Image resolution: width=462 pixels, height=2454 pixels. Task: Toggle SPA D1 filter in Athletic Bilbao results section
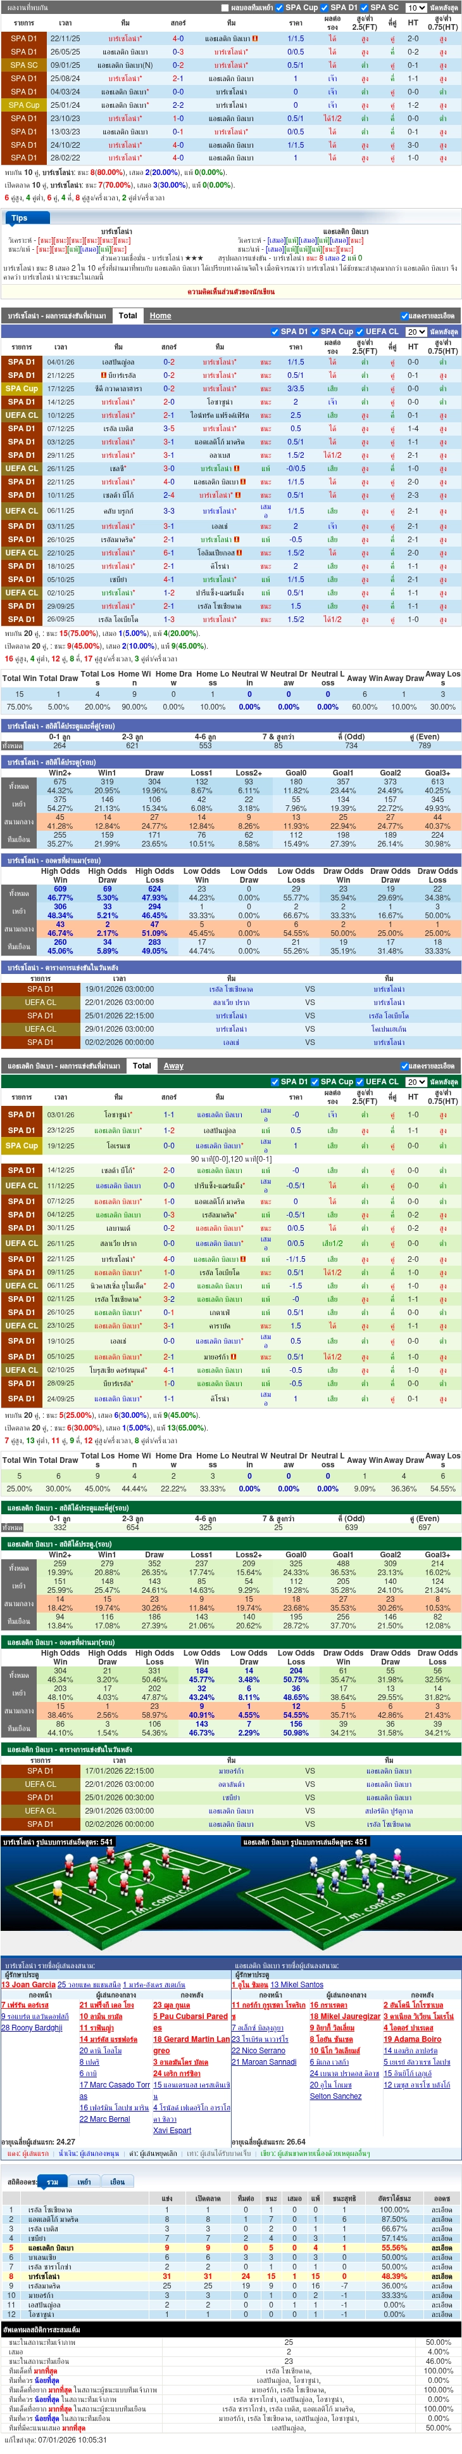pos(276,1081)
